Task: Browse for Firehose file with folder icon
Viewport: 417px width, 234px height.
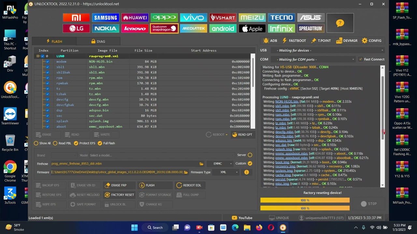Action: (x=201, y=164)
